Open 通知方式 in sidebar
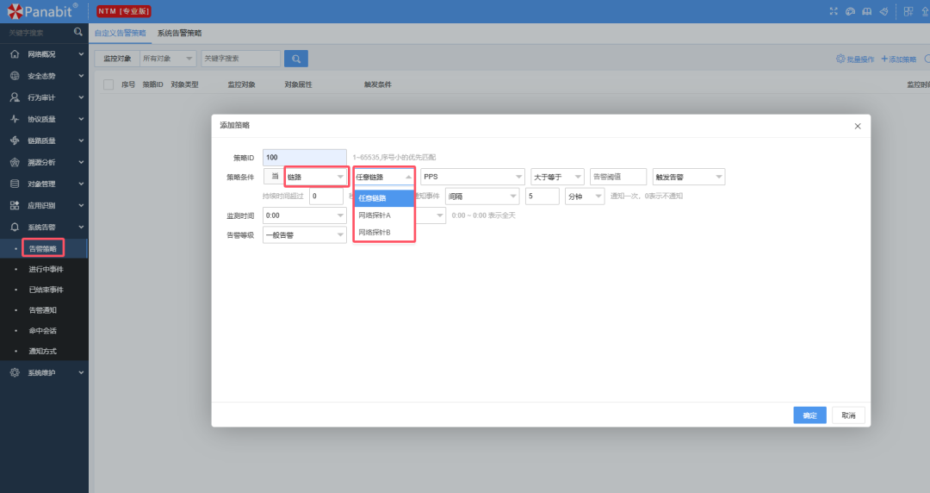 (x=43, y=351)
